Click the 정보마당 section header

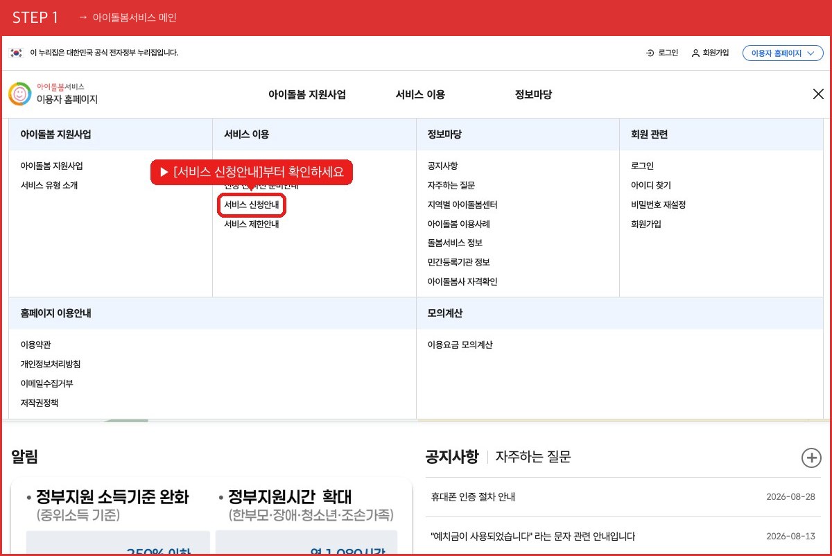(444, 134)
